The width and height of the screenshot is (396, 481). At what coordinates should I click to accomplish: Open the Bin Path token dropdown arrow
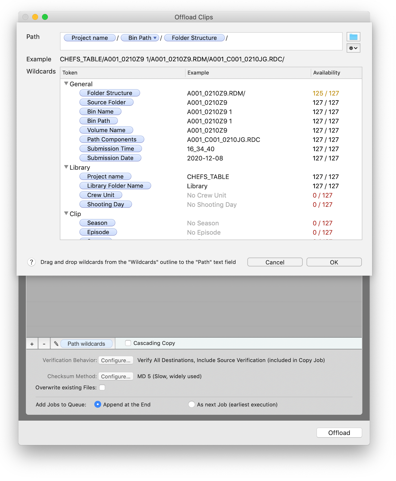pyautogui.click(x=155, y=38)
